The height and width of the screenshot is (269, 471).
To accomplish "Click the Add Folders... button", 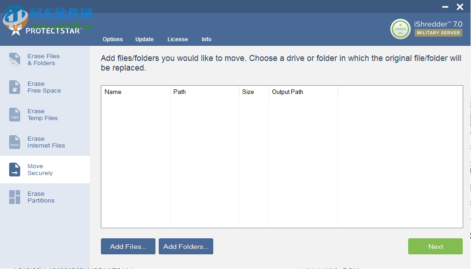I will tap(186, 247).
